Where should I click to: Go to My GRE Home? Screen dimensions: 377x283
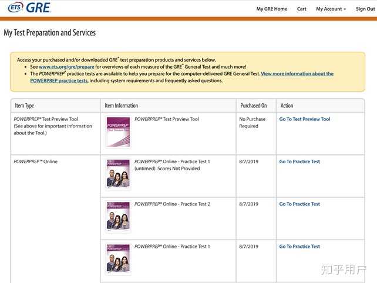(x=272, y=9)
